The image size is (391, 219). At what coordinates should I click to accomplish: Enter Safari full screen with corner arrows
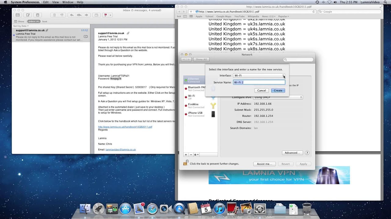(381, 6)
